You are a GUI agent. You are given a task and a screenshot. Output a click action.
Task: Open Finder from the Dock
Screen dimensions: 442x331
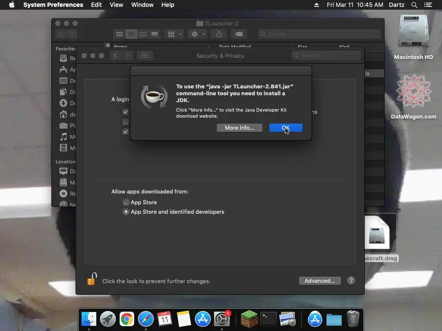(x=89, y=319)
